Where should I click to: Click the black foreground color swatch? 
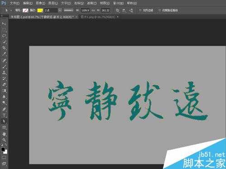[x=3, y=149]
